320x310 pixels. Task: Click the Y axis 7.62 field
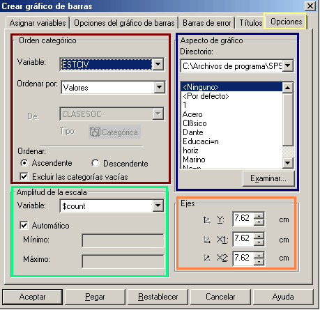(243, 219)
